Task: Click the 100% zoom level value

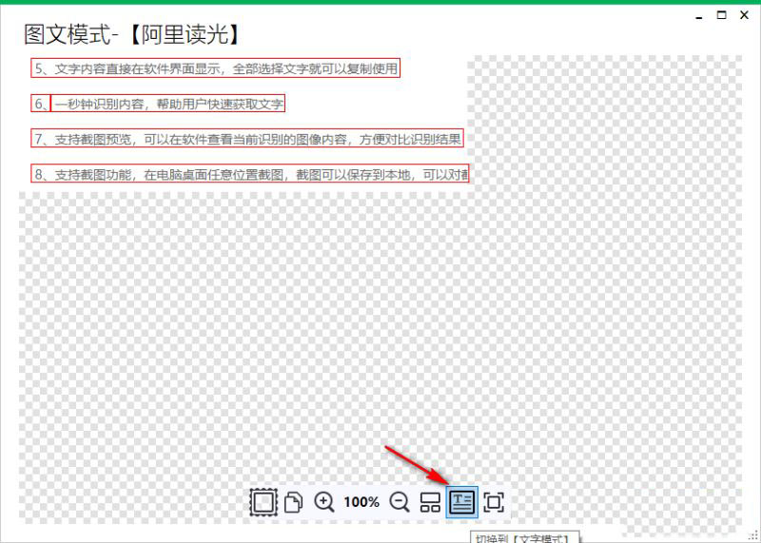Action: click(361, 502)
